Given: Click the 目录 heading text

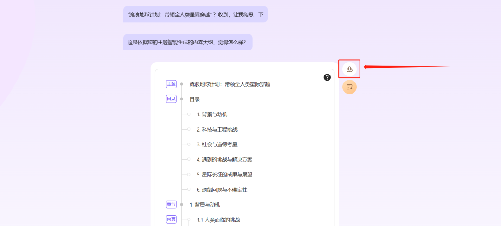Looking at the screenshot, I should (x=194, y=100).
